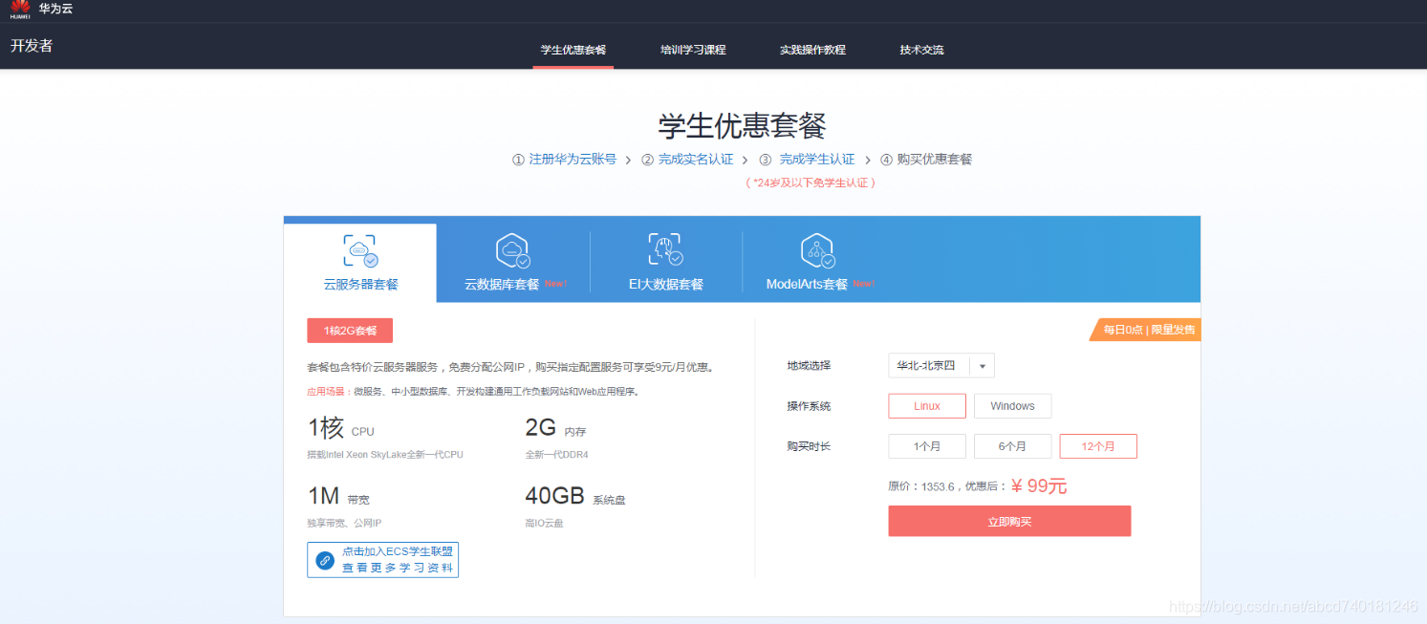Click the 开发者 header title
Screen dimensions: 1427x624
click(x=32, y=45)
